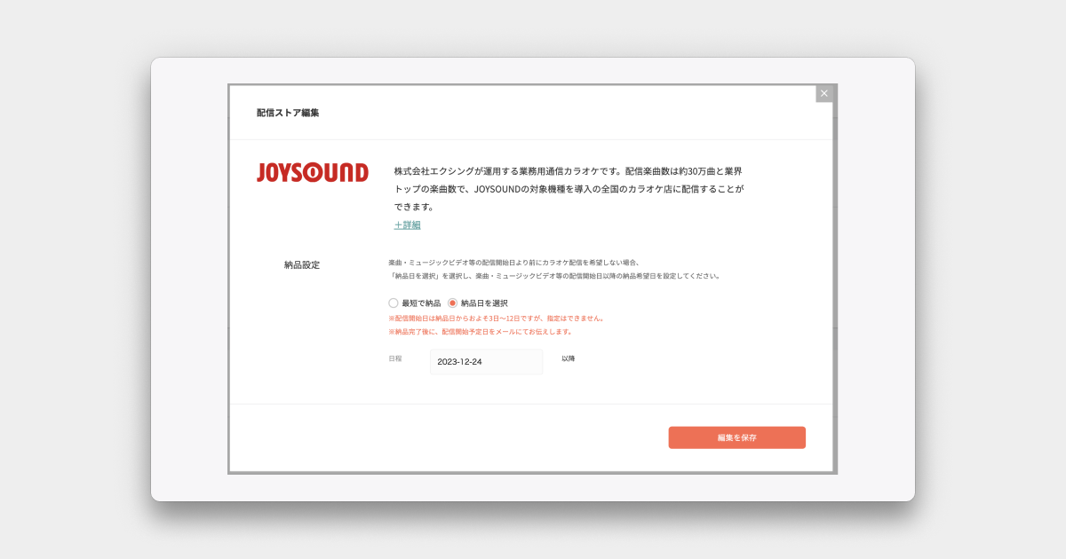The height and width of the screenshot is (559, 1066).
Task: Click the gray delivery instructions starting 楽曲・ミュージックビデオ
Action: (513, 263)
